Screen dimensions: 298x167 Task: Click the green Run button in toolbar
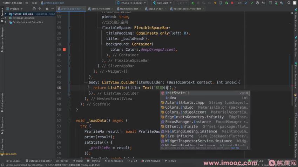(x=193, y=3)
